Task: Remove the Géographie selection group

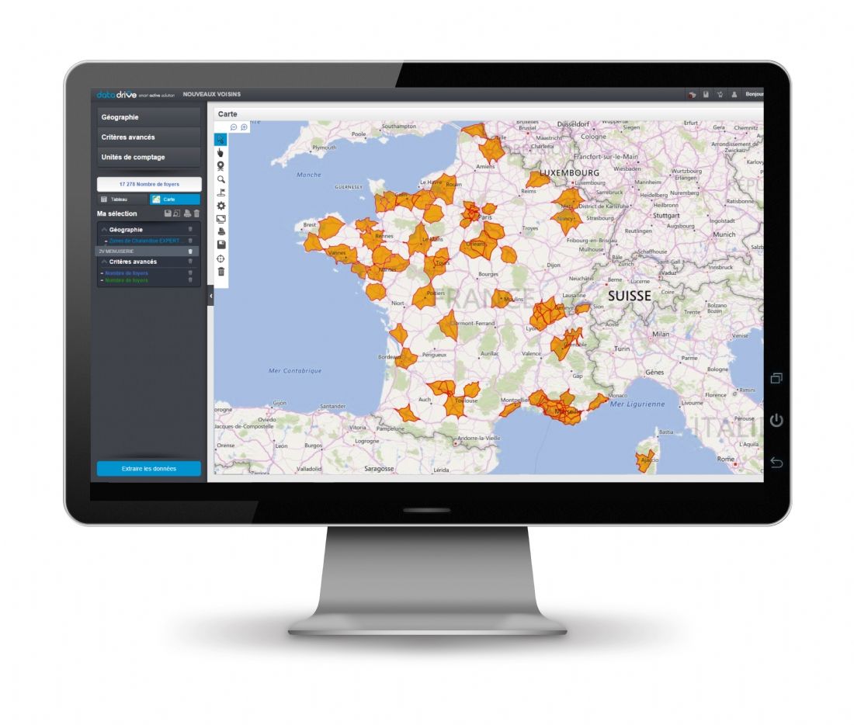Action: 190,230
